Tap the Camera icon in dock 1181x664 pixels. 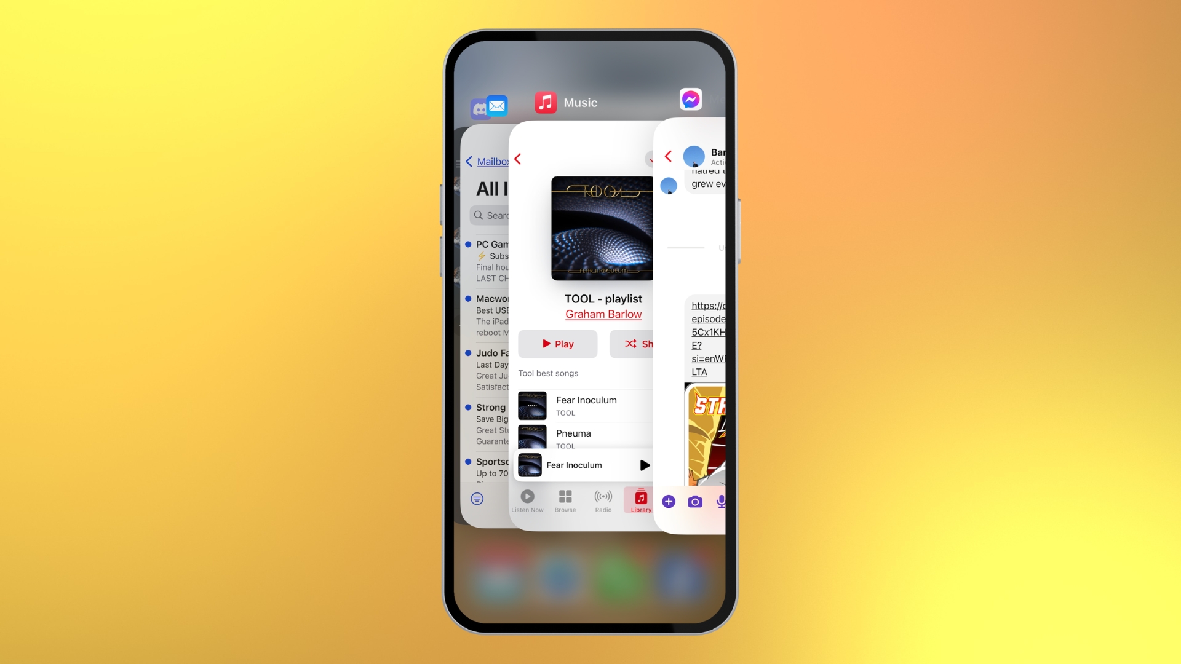[x=695, y=501]
